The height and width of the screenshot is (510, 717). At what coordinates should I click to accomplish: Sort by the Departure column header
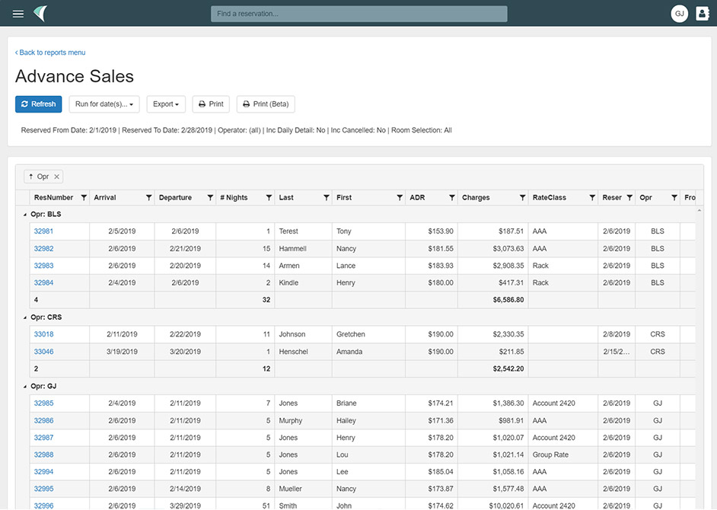[175, 198]
